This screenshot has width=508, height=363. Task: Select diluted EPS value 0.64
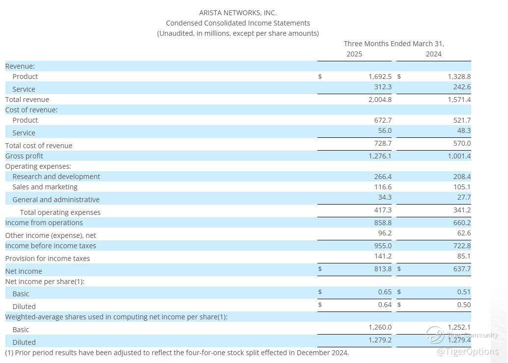(385, 305)
